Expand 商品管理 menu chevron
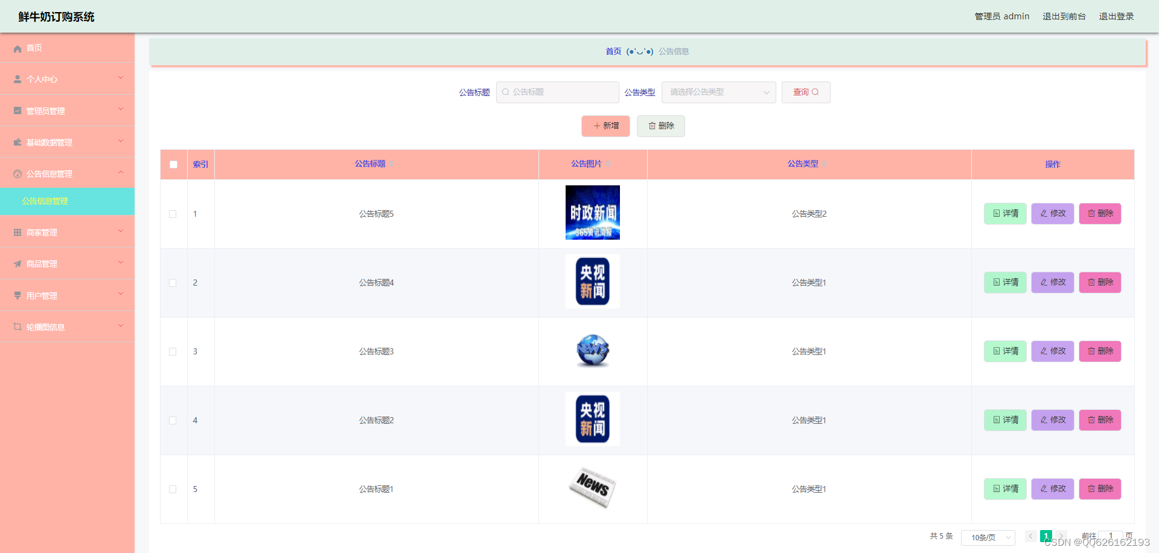 coord(121,262)
